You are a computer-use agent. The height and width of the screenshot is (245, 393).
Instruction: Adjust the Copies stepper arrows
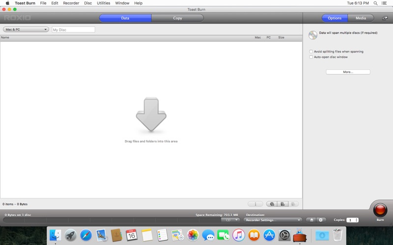point(356,220)
